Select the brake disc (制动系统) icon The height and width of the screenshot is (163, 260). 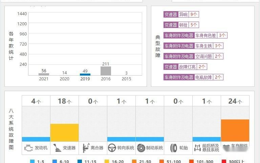pos(141,148)
